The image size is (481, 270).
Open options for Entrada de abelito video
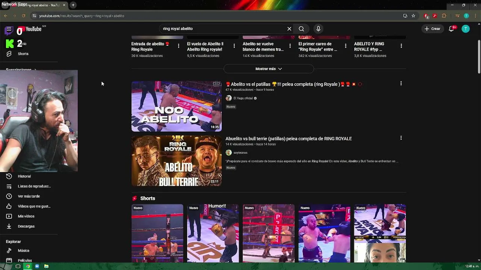click(178, 46)
